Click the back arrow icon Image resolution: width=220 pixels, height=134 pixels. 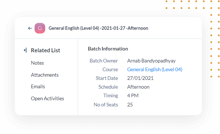30,28
